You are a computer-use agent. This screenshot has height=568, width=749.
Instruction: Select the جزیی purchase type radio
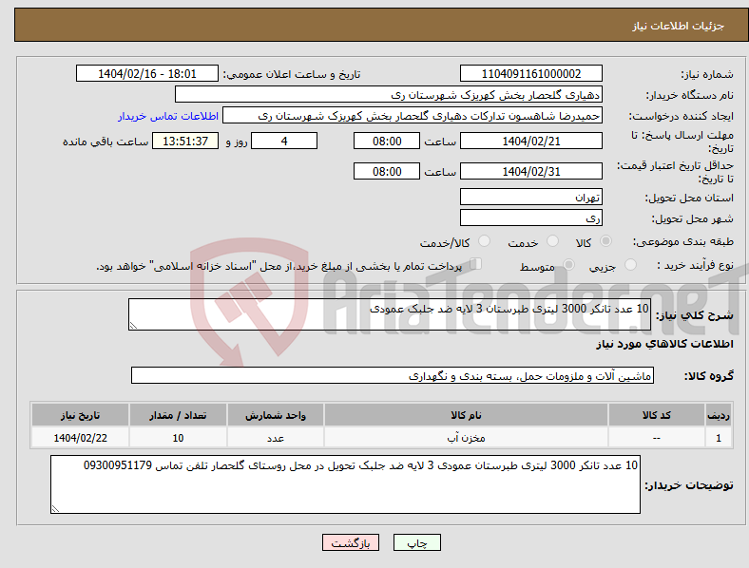[630, 265]
